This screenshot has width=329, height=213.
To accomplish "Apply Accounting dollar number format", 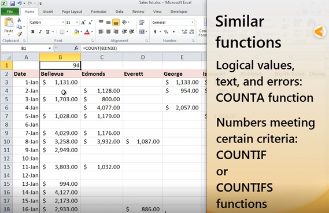I will (155, 32).
